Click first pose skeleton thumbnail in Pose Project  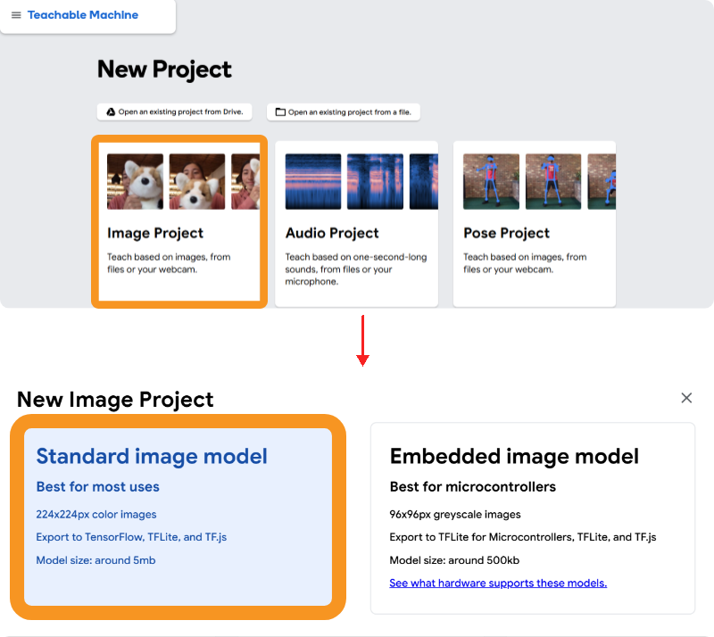tap(492, 182)
